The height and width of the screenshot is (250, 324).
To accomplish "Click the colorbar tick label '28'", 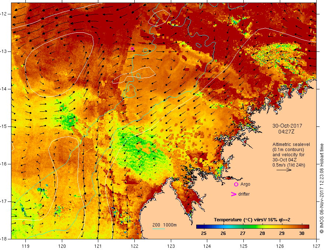I will point(262,233).
